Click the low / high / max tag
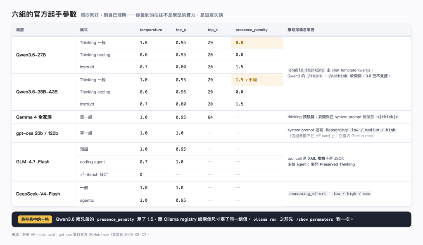Viewport: 423px width, 245px height. click(352, 194)
